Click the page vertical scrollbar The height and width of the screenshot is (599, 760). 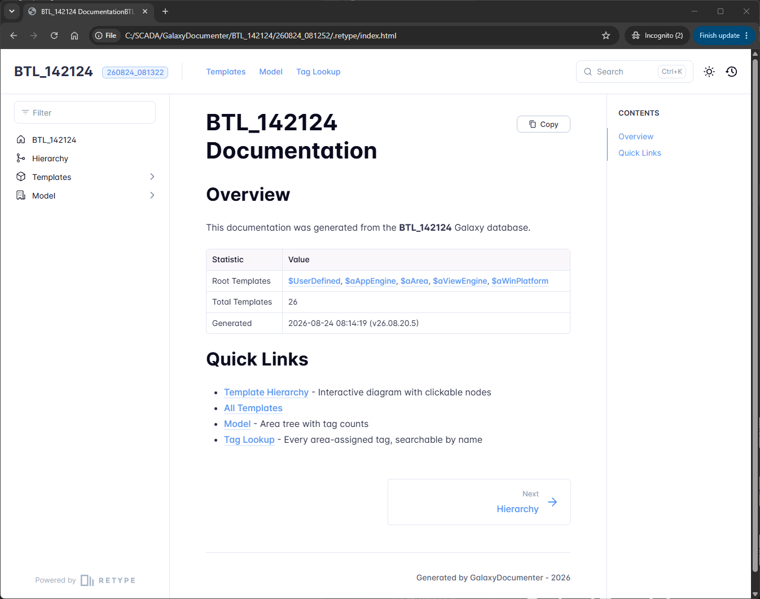[755, 316]
